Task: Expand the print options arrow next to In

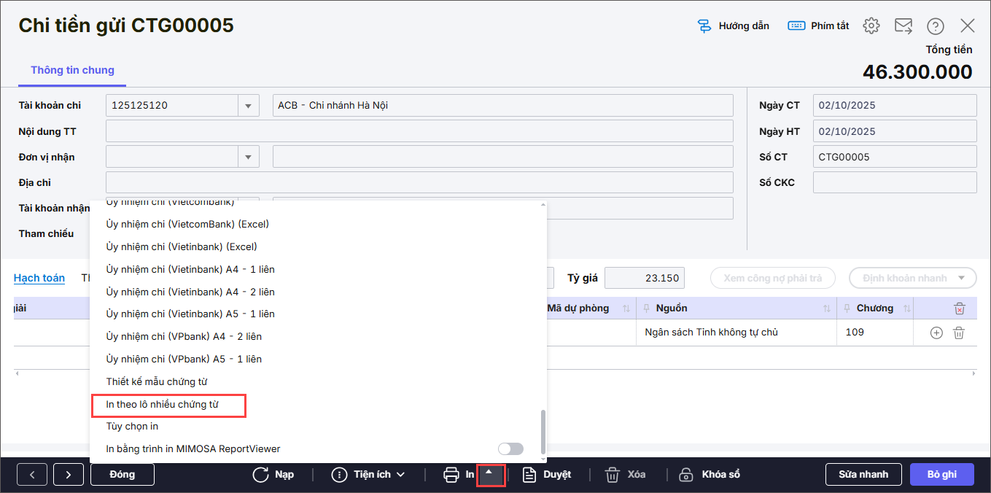Action: tap(490, 474)
